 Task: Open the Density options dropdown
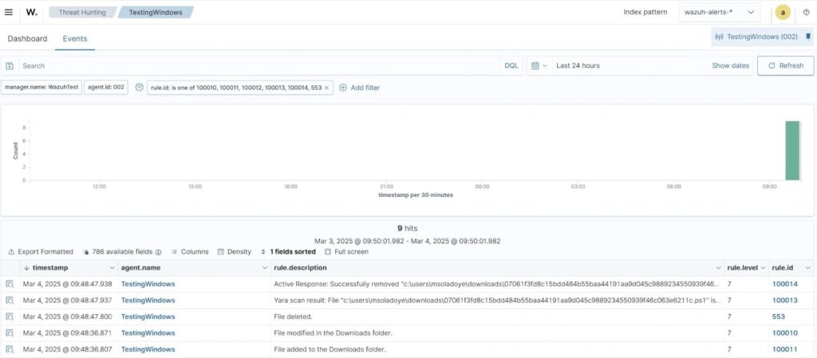click(x=234, y=251)
